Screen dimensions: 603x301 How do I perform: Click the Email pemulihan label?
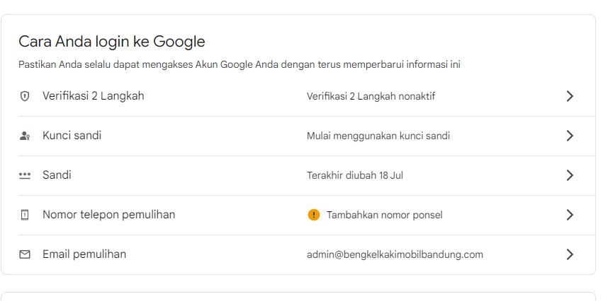click(x=84, y=254)
